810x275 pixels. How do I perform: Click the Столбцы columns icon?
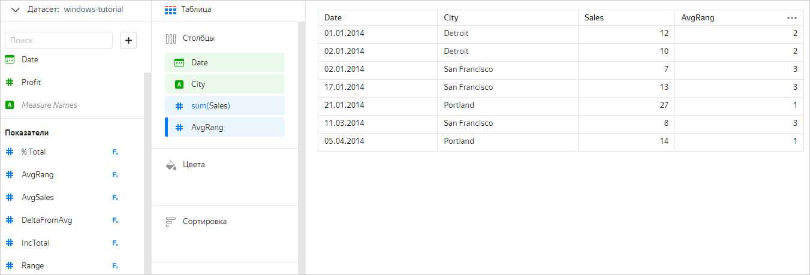(171, 38)
